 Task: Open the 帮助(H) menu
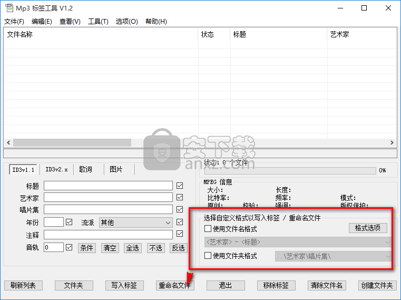point(156,22)
